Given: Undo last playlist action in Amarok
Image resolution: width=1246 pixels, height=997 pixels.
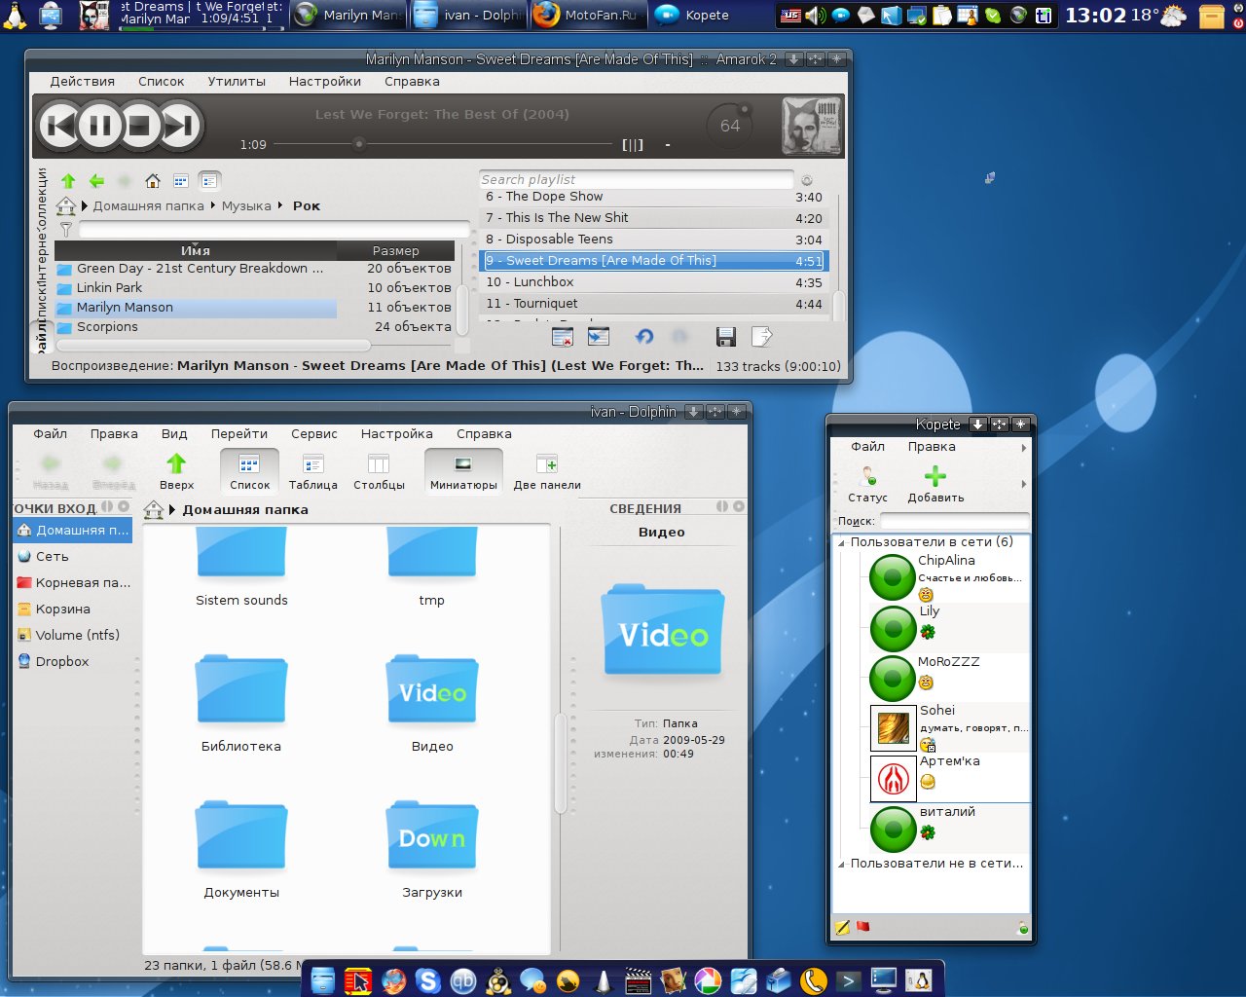Looking at the screenshot, I should tap(644, 337).
